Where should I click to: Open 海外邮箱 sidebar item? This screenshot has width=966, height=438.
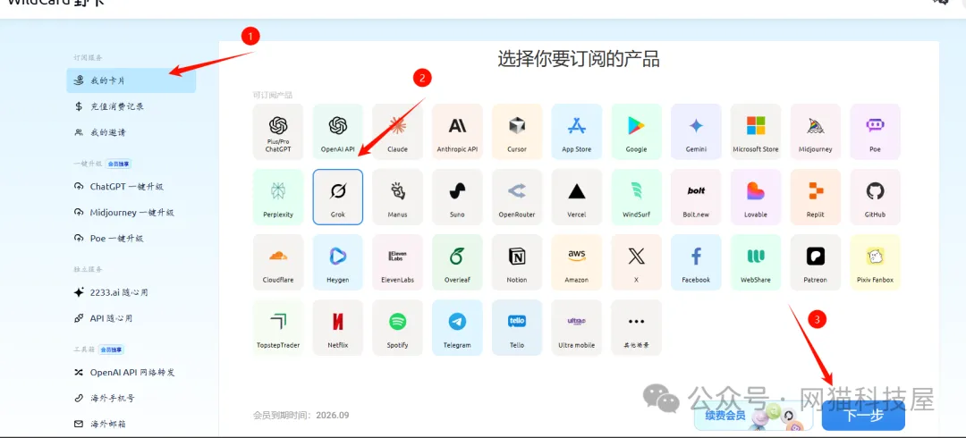pyautogui.click(x=131, y=425)
